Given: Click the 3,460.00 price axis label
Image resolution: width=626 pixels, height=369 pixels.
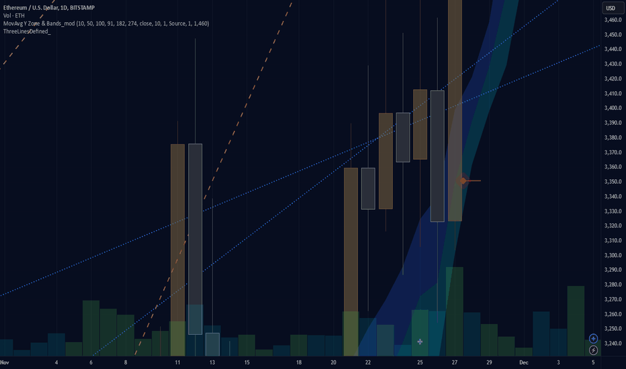Looking at the screenshot, I should [x=613, y=20].
